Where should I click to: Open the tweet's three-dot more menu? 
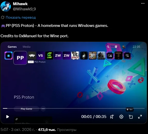143,3
